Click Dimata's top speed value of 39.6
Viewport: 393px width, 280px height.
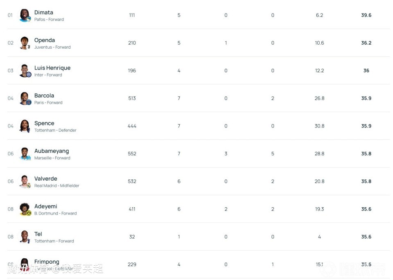pos(366,15)
